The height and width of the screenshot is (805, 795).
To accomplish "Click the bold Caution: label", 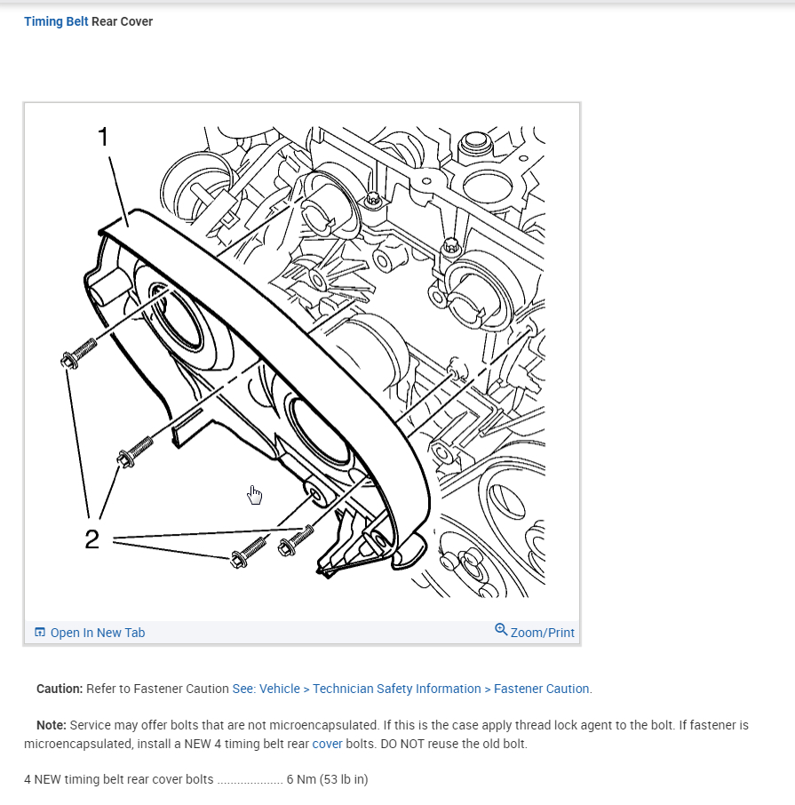I will pyautogui.click(x=60, y=689).
